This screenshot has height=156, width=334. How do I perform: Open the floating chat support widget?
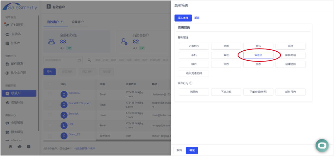(322, 146)
